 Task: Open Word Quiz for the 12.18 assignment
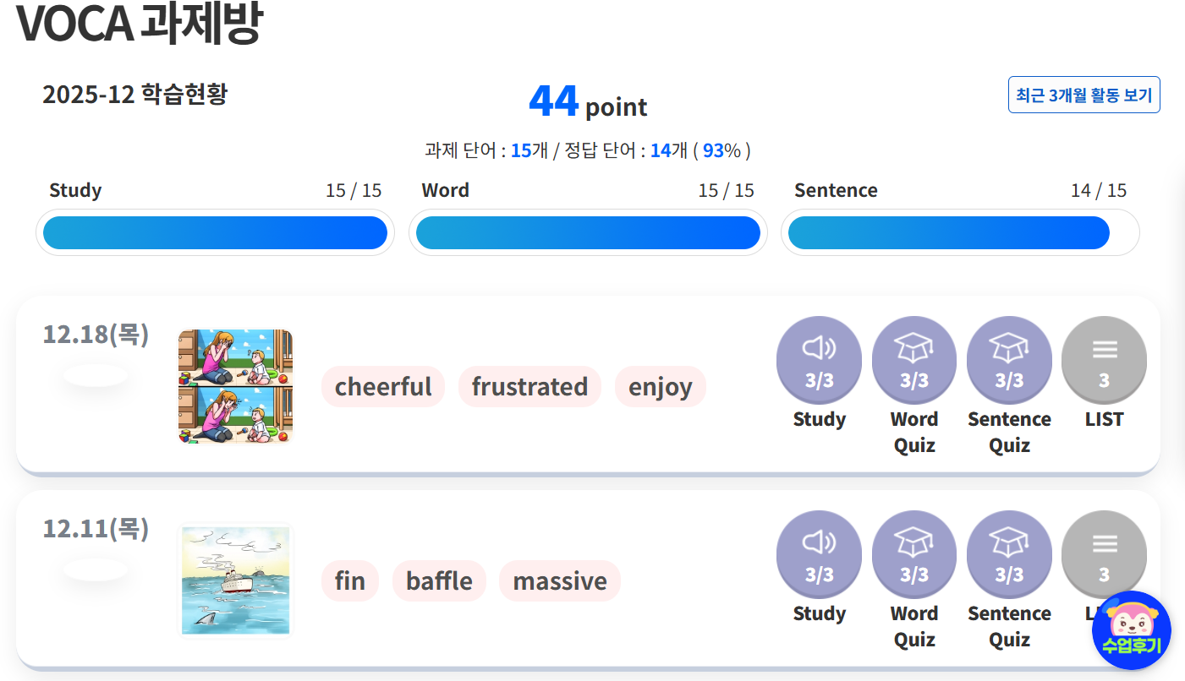click(x=913, y=358)
